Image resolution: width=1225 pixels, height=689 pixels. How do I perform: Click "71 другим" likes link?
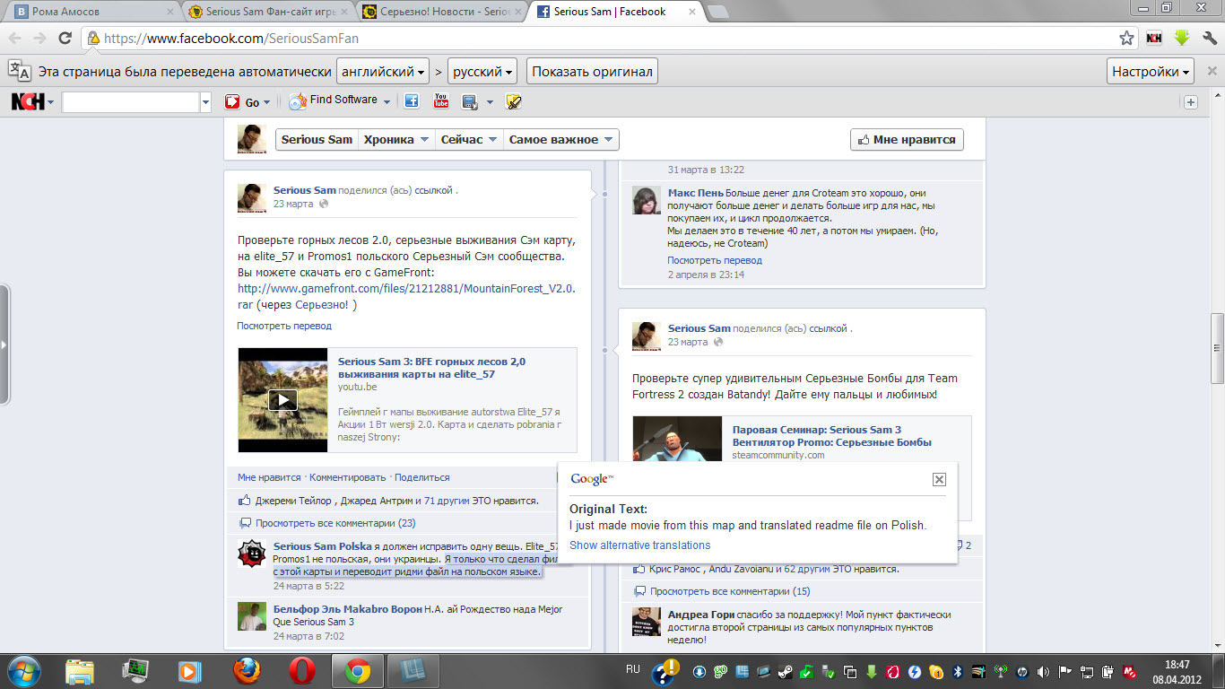click(x=447, y=501)
